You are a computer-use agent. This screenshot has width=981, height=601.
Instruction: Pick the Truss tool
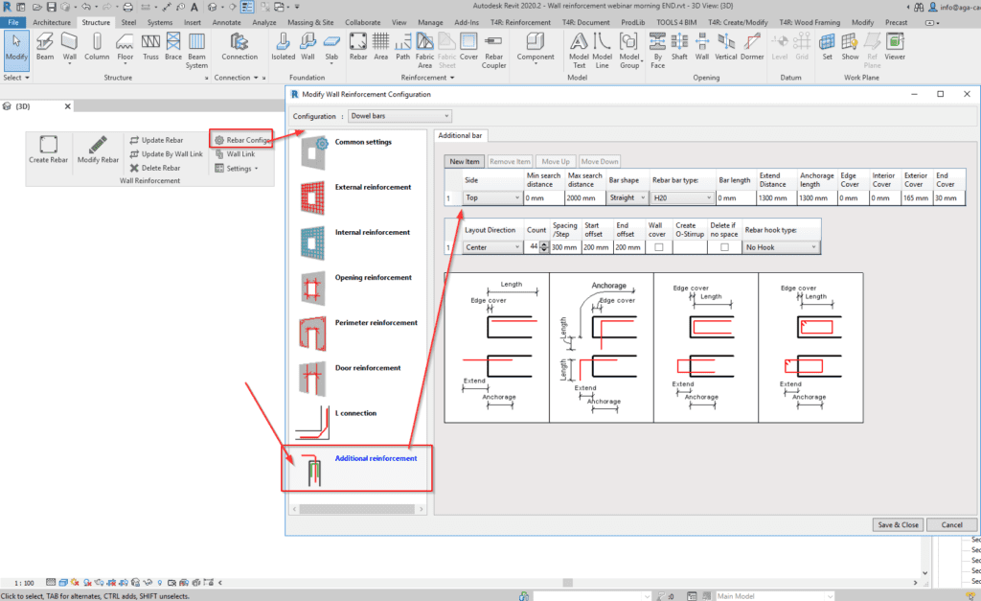(x=150, y=47)
